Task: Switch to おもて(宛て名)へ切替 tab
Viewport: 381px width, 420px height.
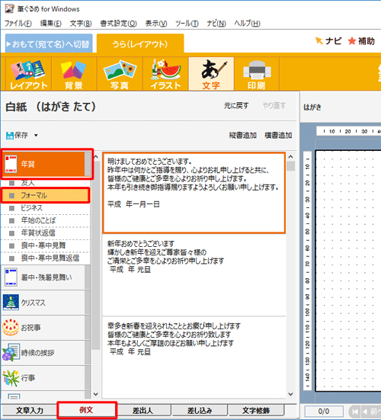Action: tap(49, 43)
